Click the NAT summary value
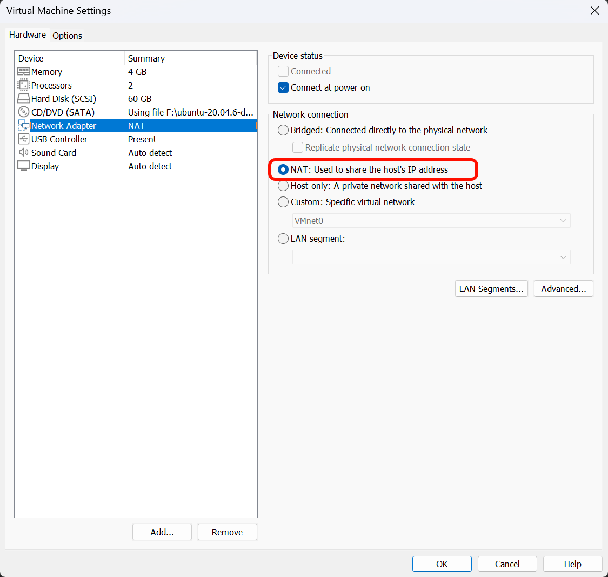Image resolution: width=608 pixels, height=577 pixels. (137, 126)
